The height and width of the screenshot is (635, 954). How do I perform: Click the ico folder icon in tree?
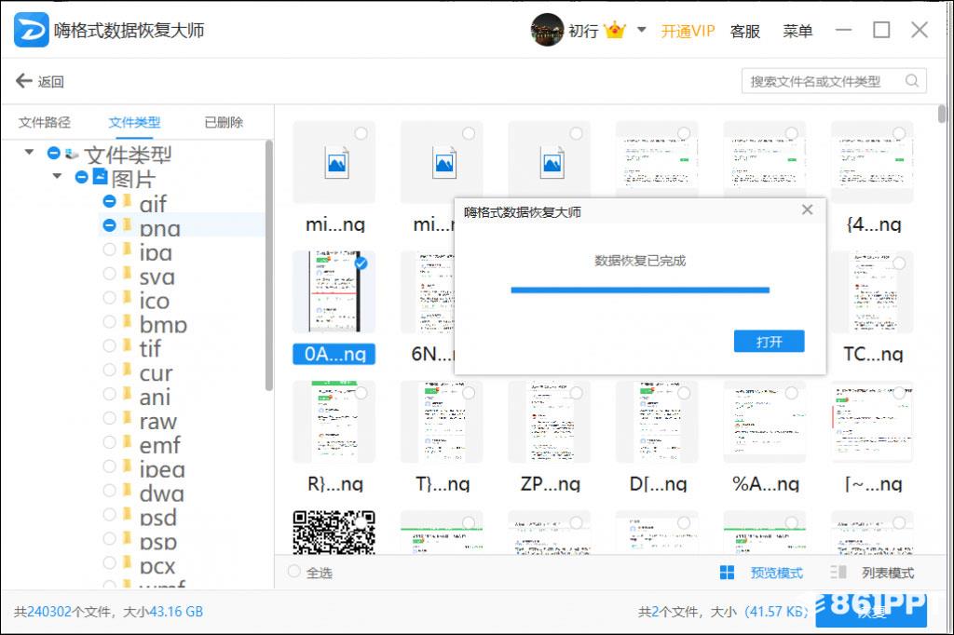pyautogui.click(x=127, y=297)
